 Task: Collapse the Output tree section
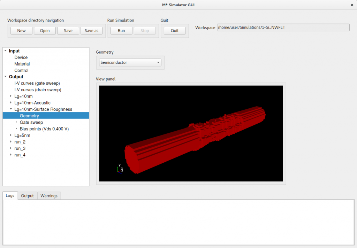(x=6, y=77)
